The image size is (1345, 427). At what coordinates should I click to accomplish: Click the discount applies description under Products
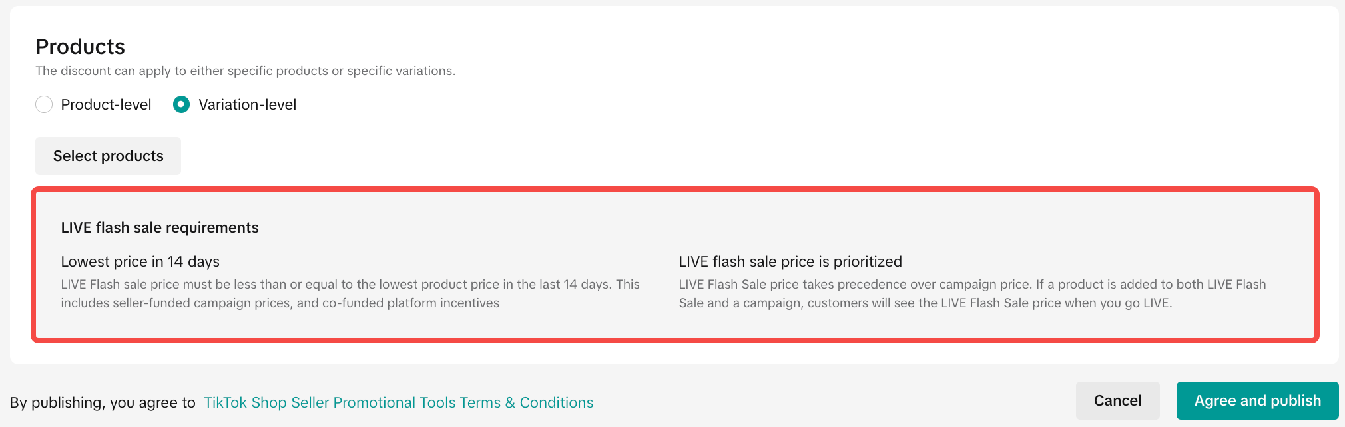point(245,71)
